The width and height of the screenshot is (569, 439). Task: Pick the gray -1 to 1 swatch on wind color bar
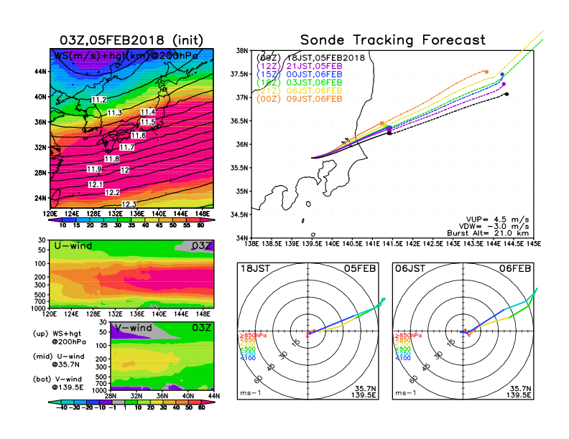pos(119,402)
